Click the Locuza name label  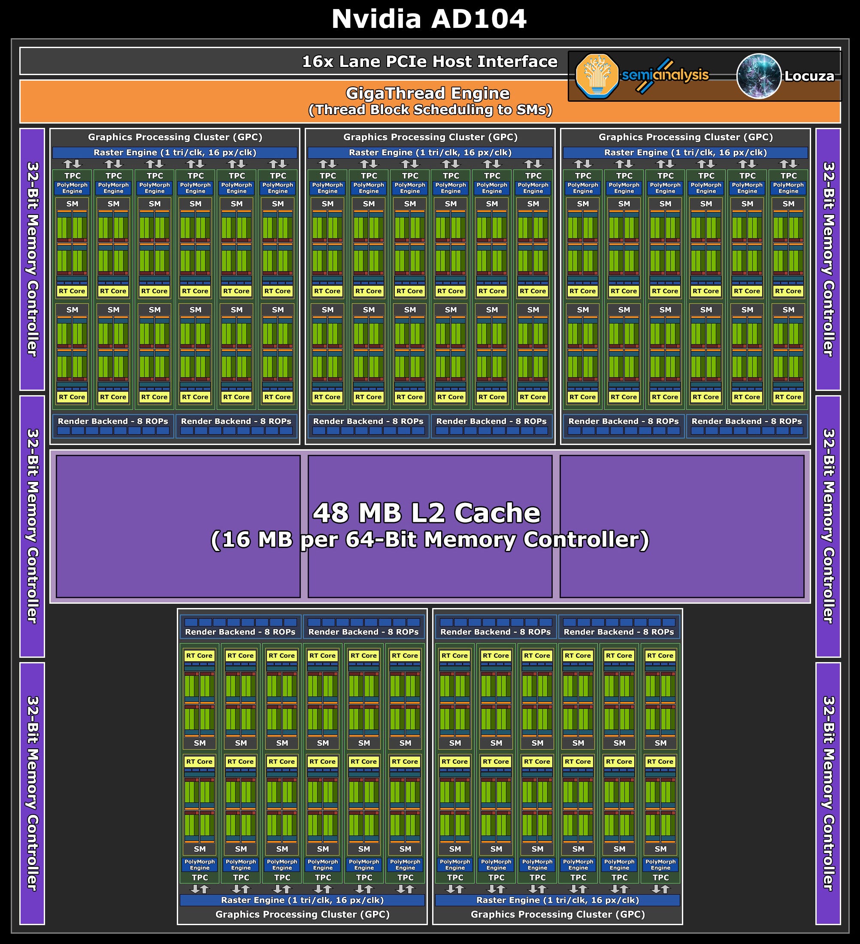809,76
